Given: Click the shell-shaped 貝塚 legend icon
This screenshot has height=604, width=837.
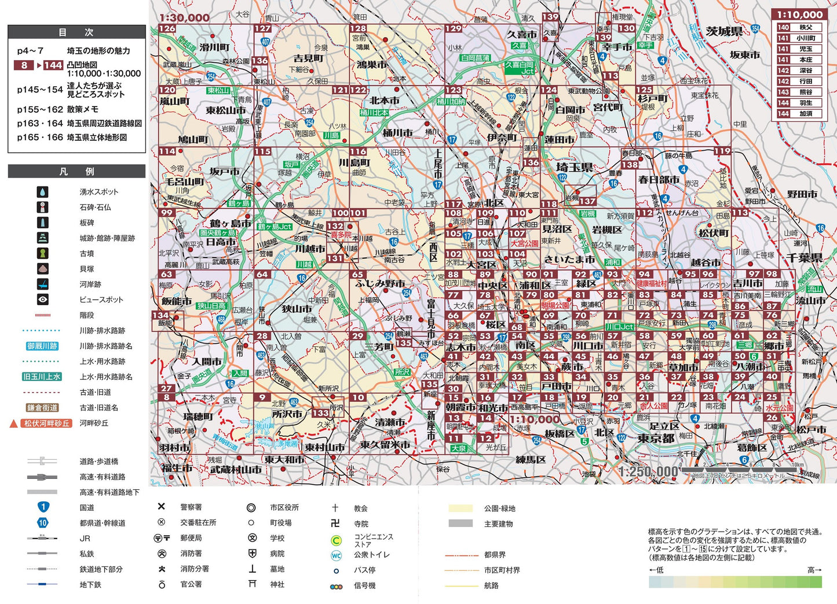Looking at the screenshot, I should pyautogui.click(x=42, y=269).
